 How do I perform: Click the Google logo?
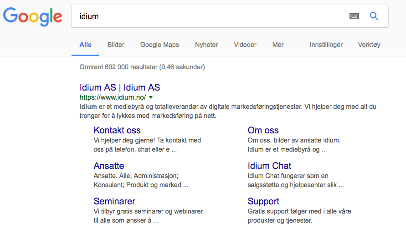coord(33,16)
